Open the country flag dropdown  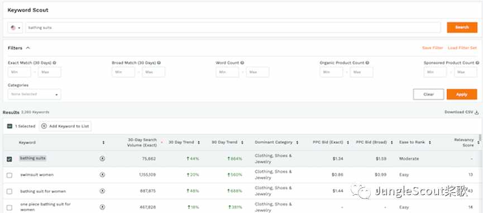click(16, 28)
